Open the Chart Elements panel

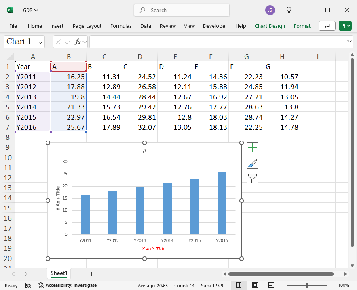pos(252,148)
